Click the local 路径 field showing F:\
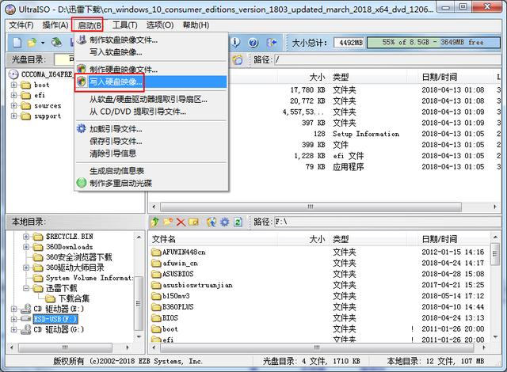The image size is (507, 372). pos(387,222)
